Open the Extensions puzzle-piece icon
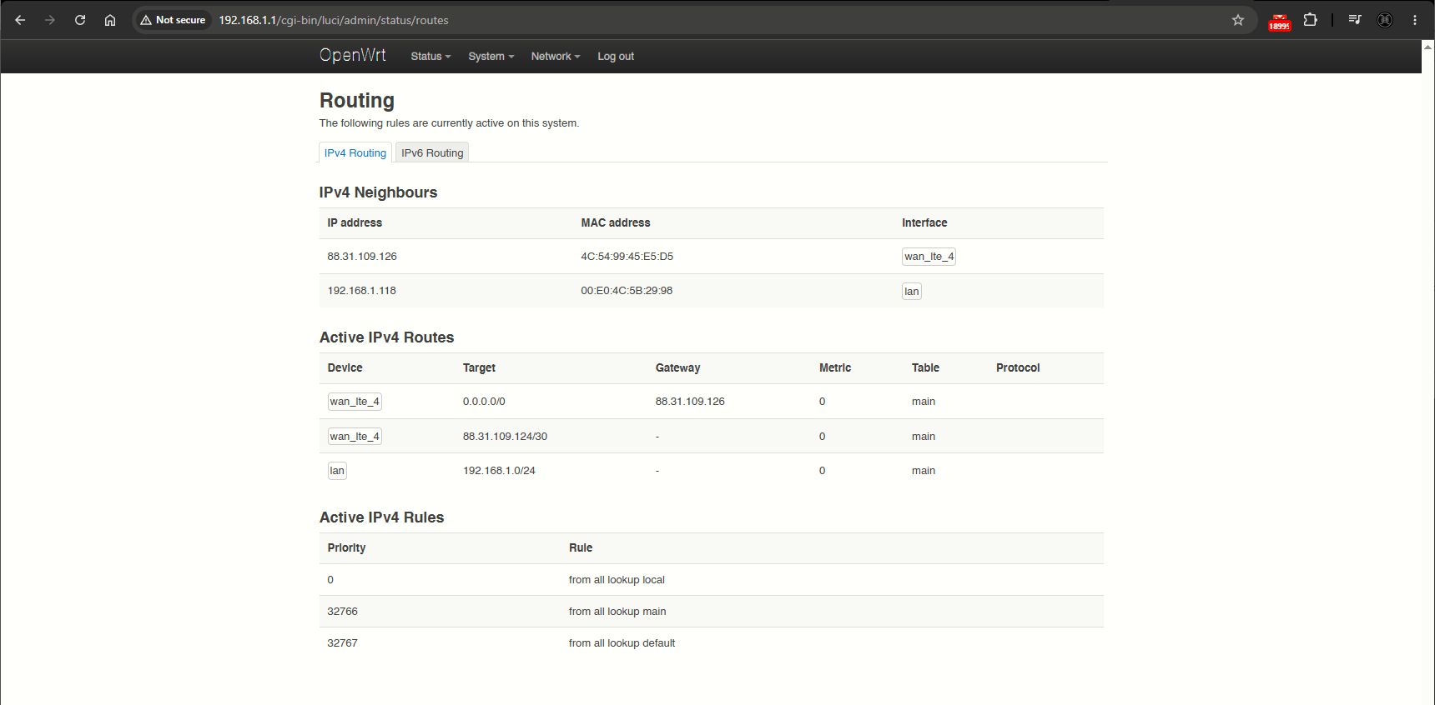 point(1310,20)
